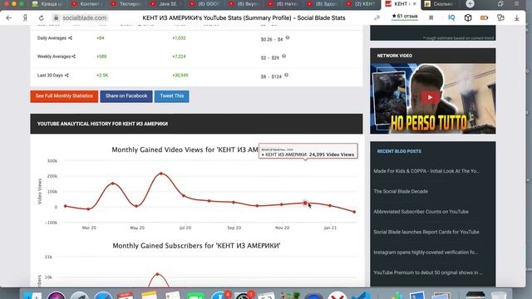Viewport: 532px width, 299px height.
Task: Go back with the browser back arrow
Action: coord(9,17)
